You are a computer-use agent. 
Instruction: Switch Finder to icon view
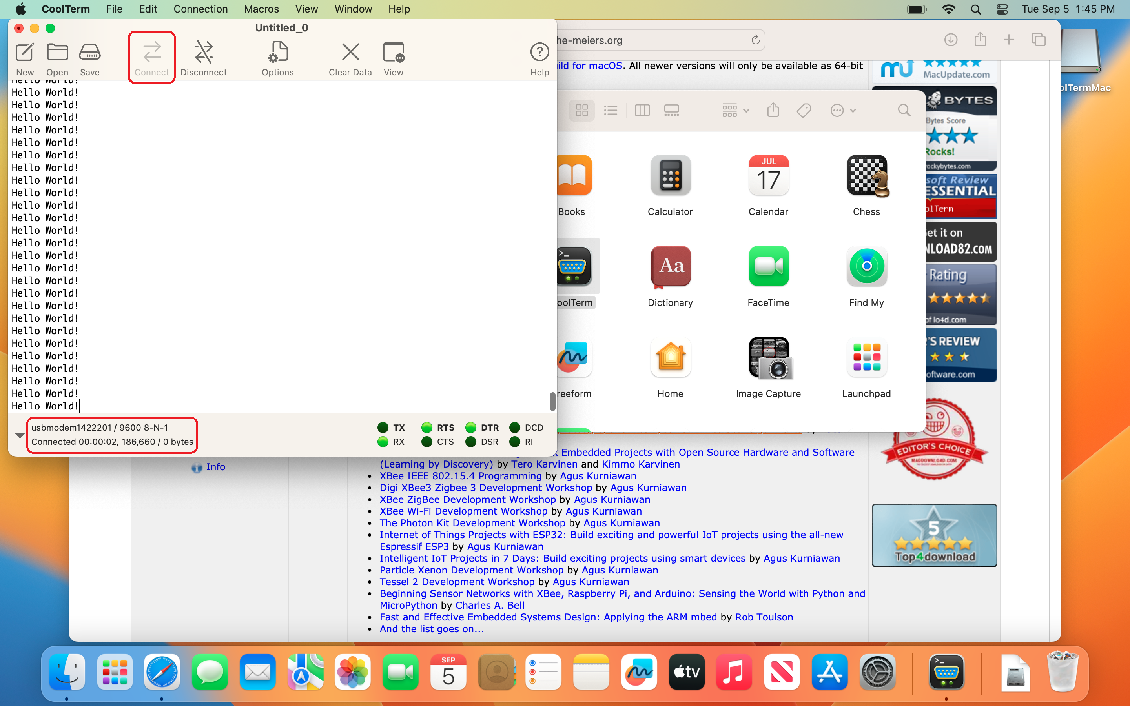point(581,110)
